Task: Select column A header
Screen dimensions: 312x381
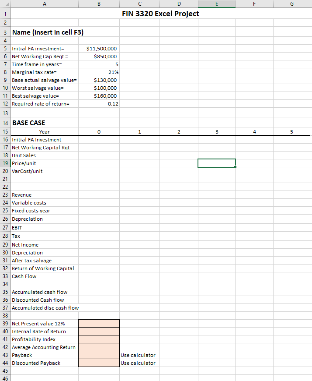Action: 45,4
